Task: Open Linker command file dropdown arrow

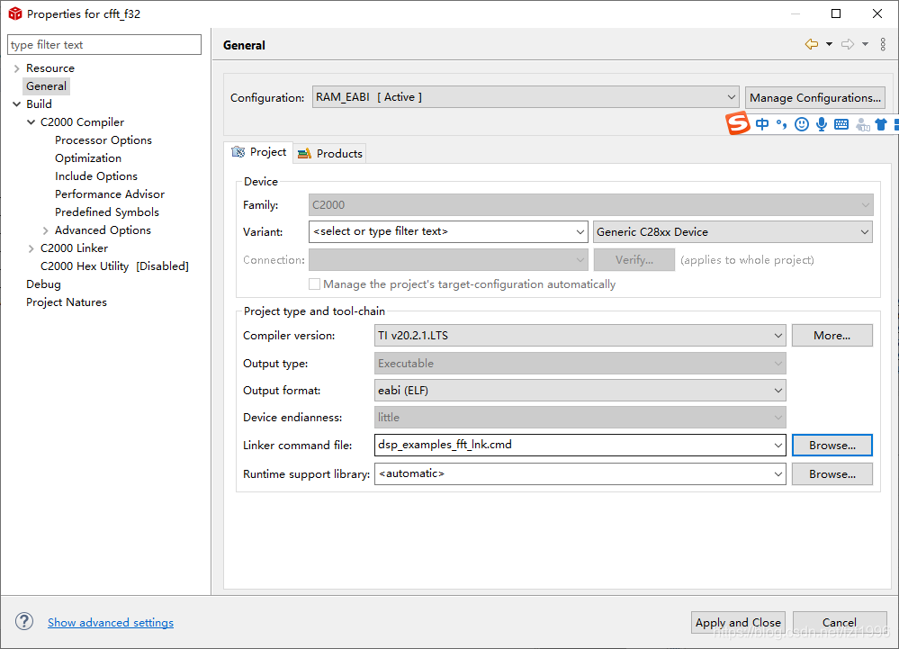Action: pyautogui.click(x=778, y=445)
